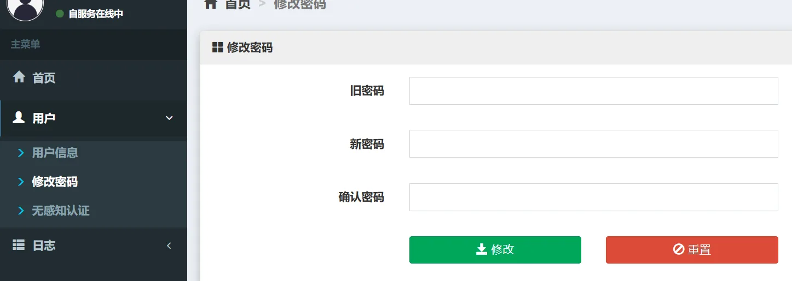Viewport: 792px width, 281px height.
Task: Click the chevron arrow before 无感知认证
Action: click(x=21, y=211)
